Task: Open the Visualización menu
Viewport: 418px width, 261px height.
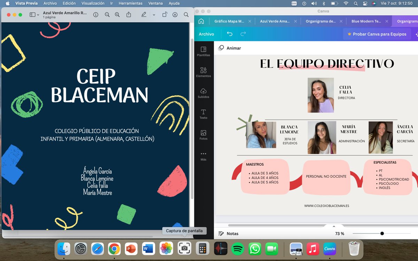Action: click(93, 3)
